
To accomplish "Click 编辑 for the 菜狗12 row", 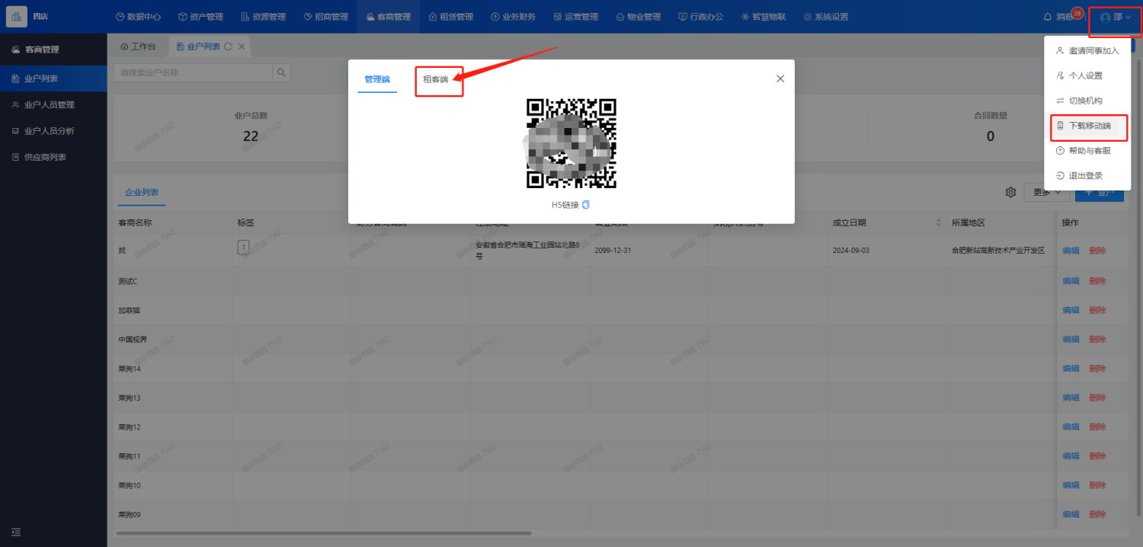I will tap(1071, 427).
